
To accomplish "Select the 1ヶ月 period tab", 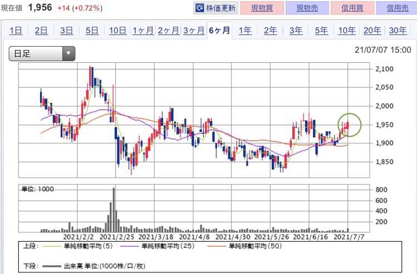I will [143, 31].
